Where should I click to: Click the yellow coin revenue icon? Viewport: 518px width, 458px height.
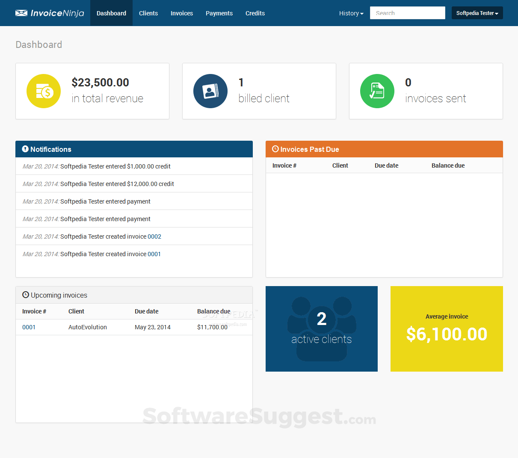44,91
